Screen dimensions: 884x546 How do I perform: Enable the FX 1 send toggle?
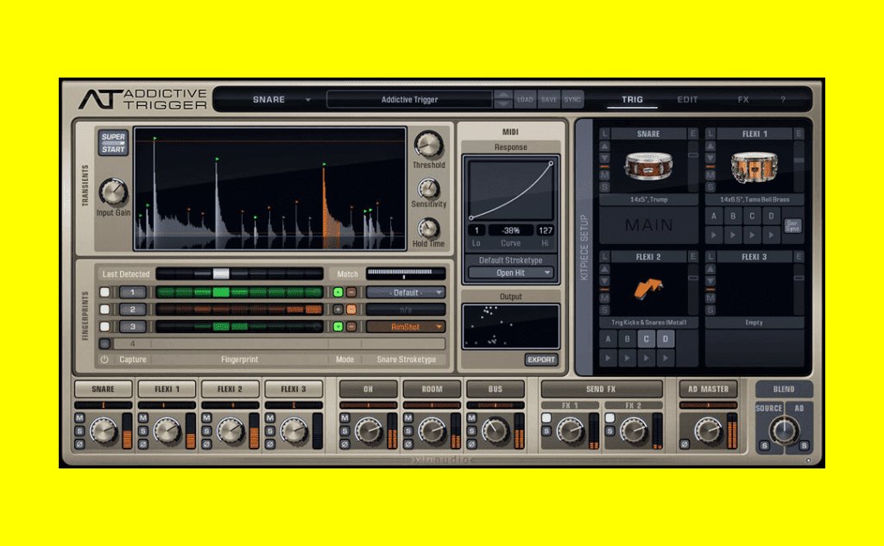pyautogui.click(x=546, y=418)
